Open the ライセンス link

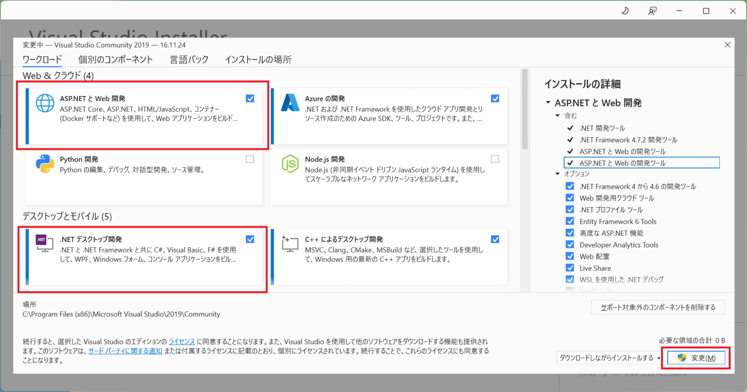181,341
